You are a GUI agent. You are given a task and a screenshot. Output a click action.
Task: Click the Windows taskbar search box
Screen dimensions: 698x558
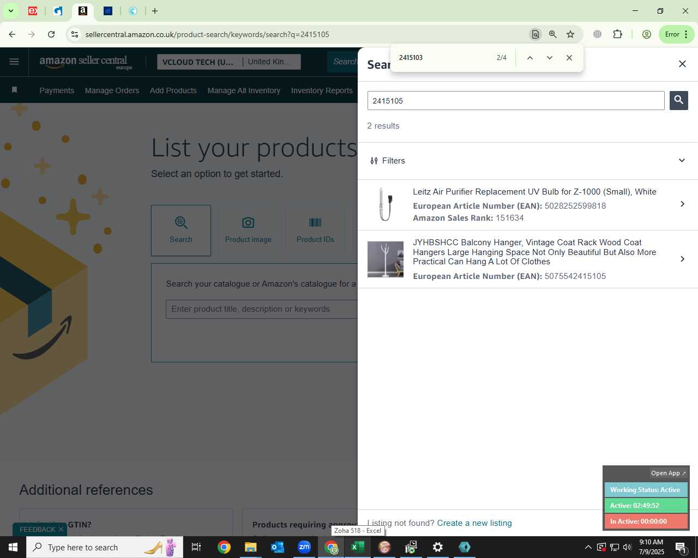pyautogui.click(x=105, y=547)
